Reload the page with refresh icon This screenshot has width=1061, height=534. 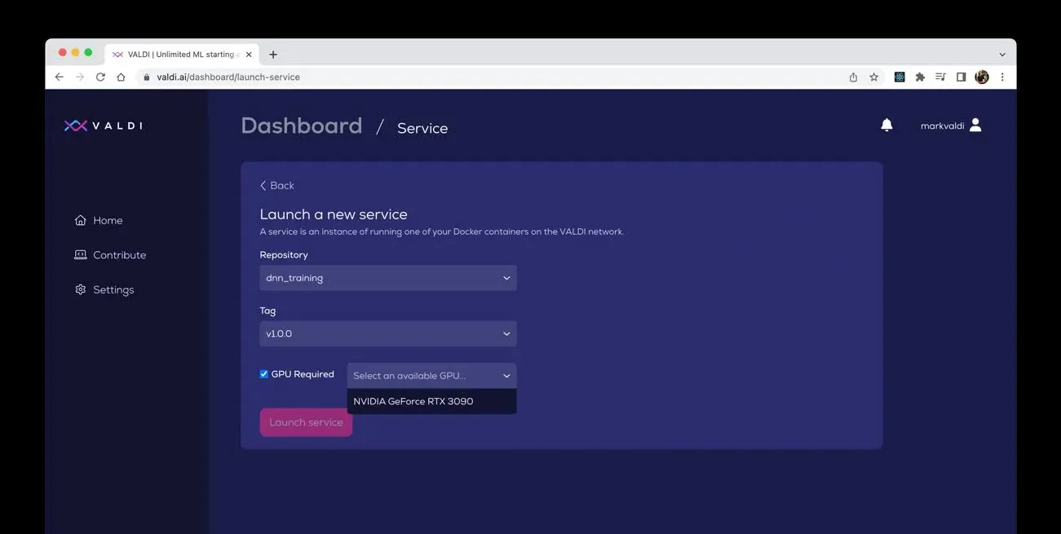(x=100, y=77)
